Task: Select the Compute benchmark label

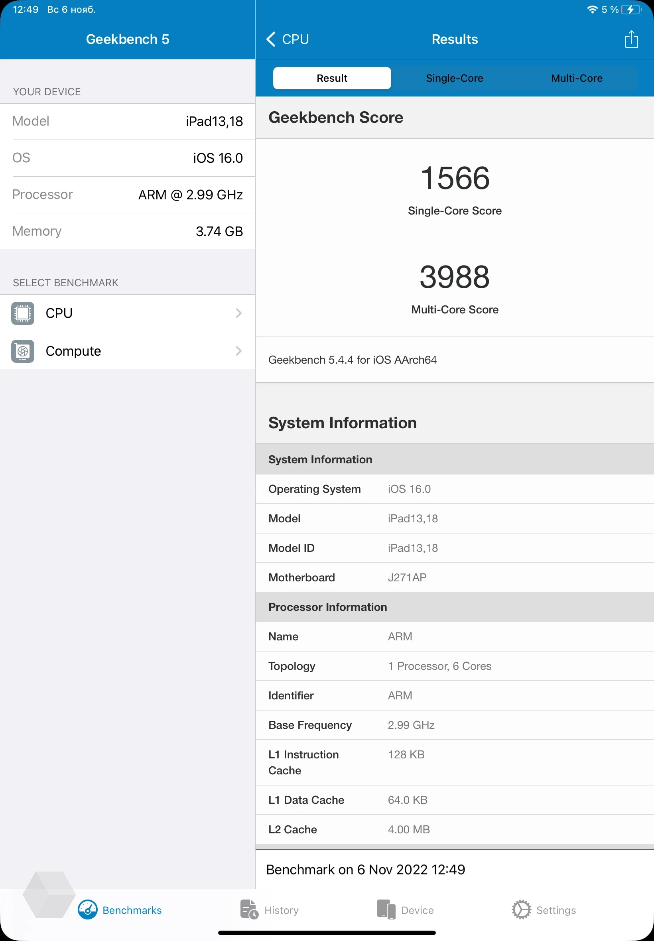Action: [73, 351]
